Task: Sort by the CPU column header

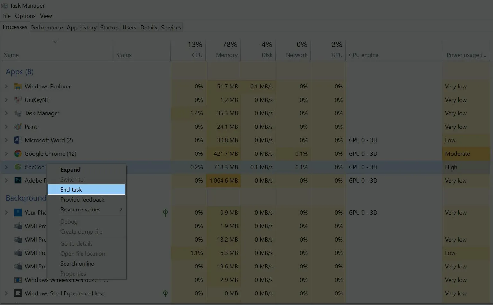Action: pos(188,50)
